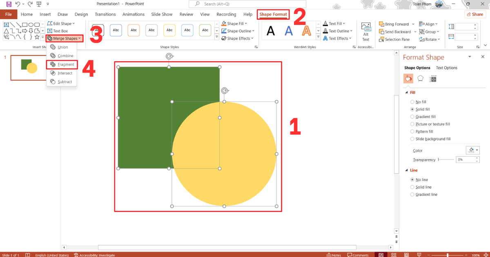Insert a Text Box from Insert Shapes group
The image size is (490, 257).
coord(58,31)
